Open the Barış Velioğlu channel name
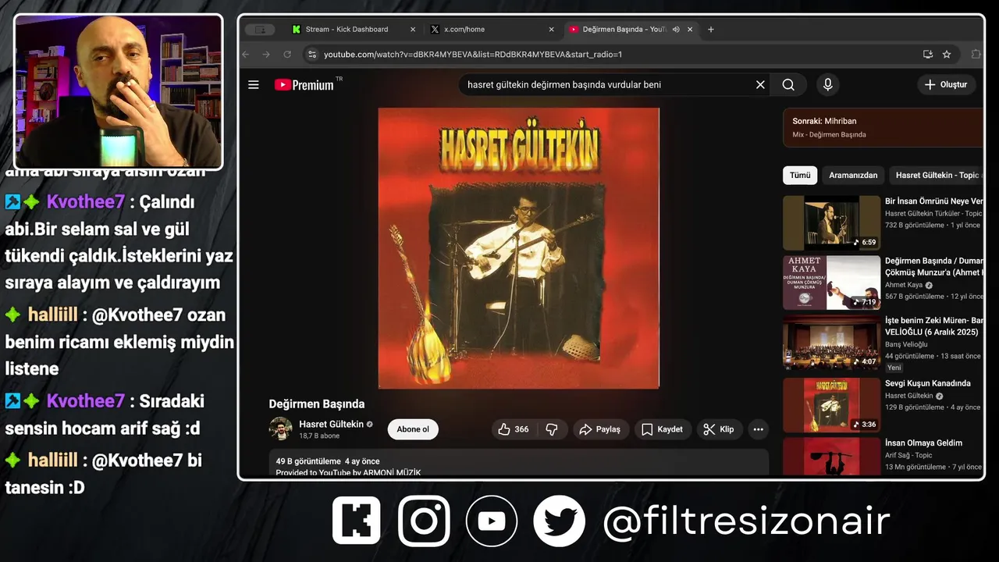Image resolution: width=999 pixels, height=562 pixels. (x=906, y=344)
